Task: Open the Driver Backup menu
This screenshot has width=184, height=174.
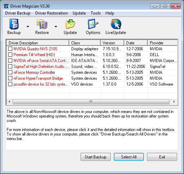Action: point(18,13)
